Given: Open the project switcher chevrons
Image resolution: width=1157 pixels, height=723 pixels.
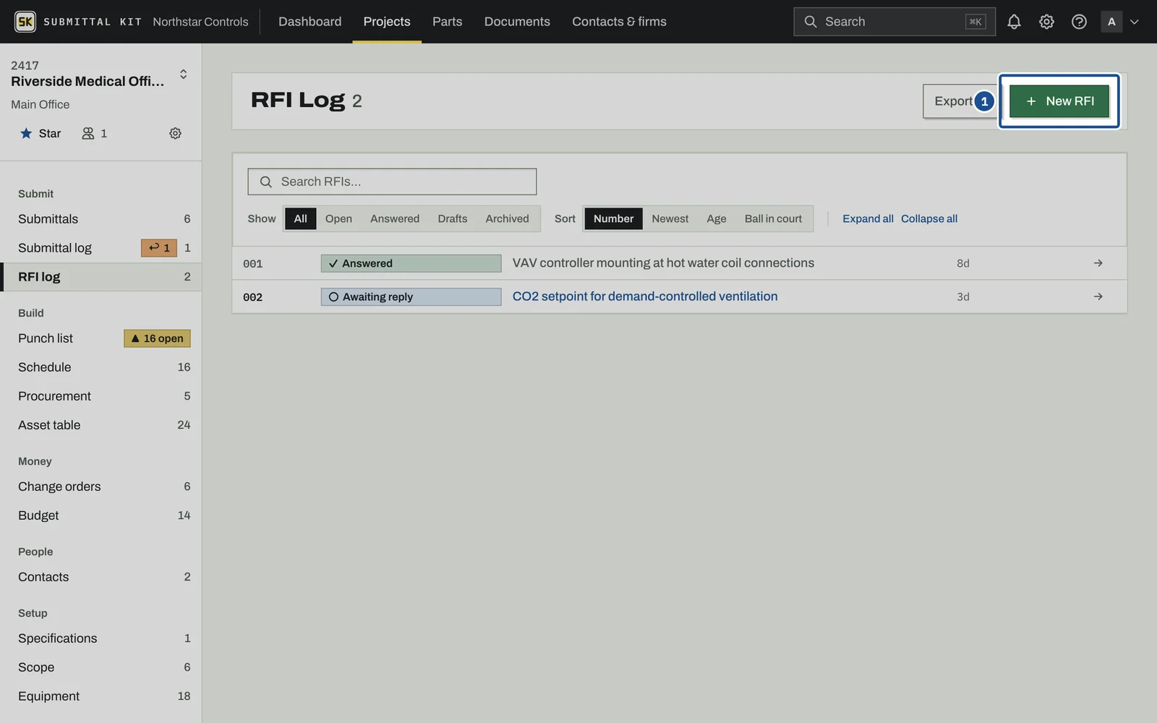Looking at the screenshot, I should point(184,74).
